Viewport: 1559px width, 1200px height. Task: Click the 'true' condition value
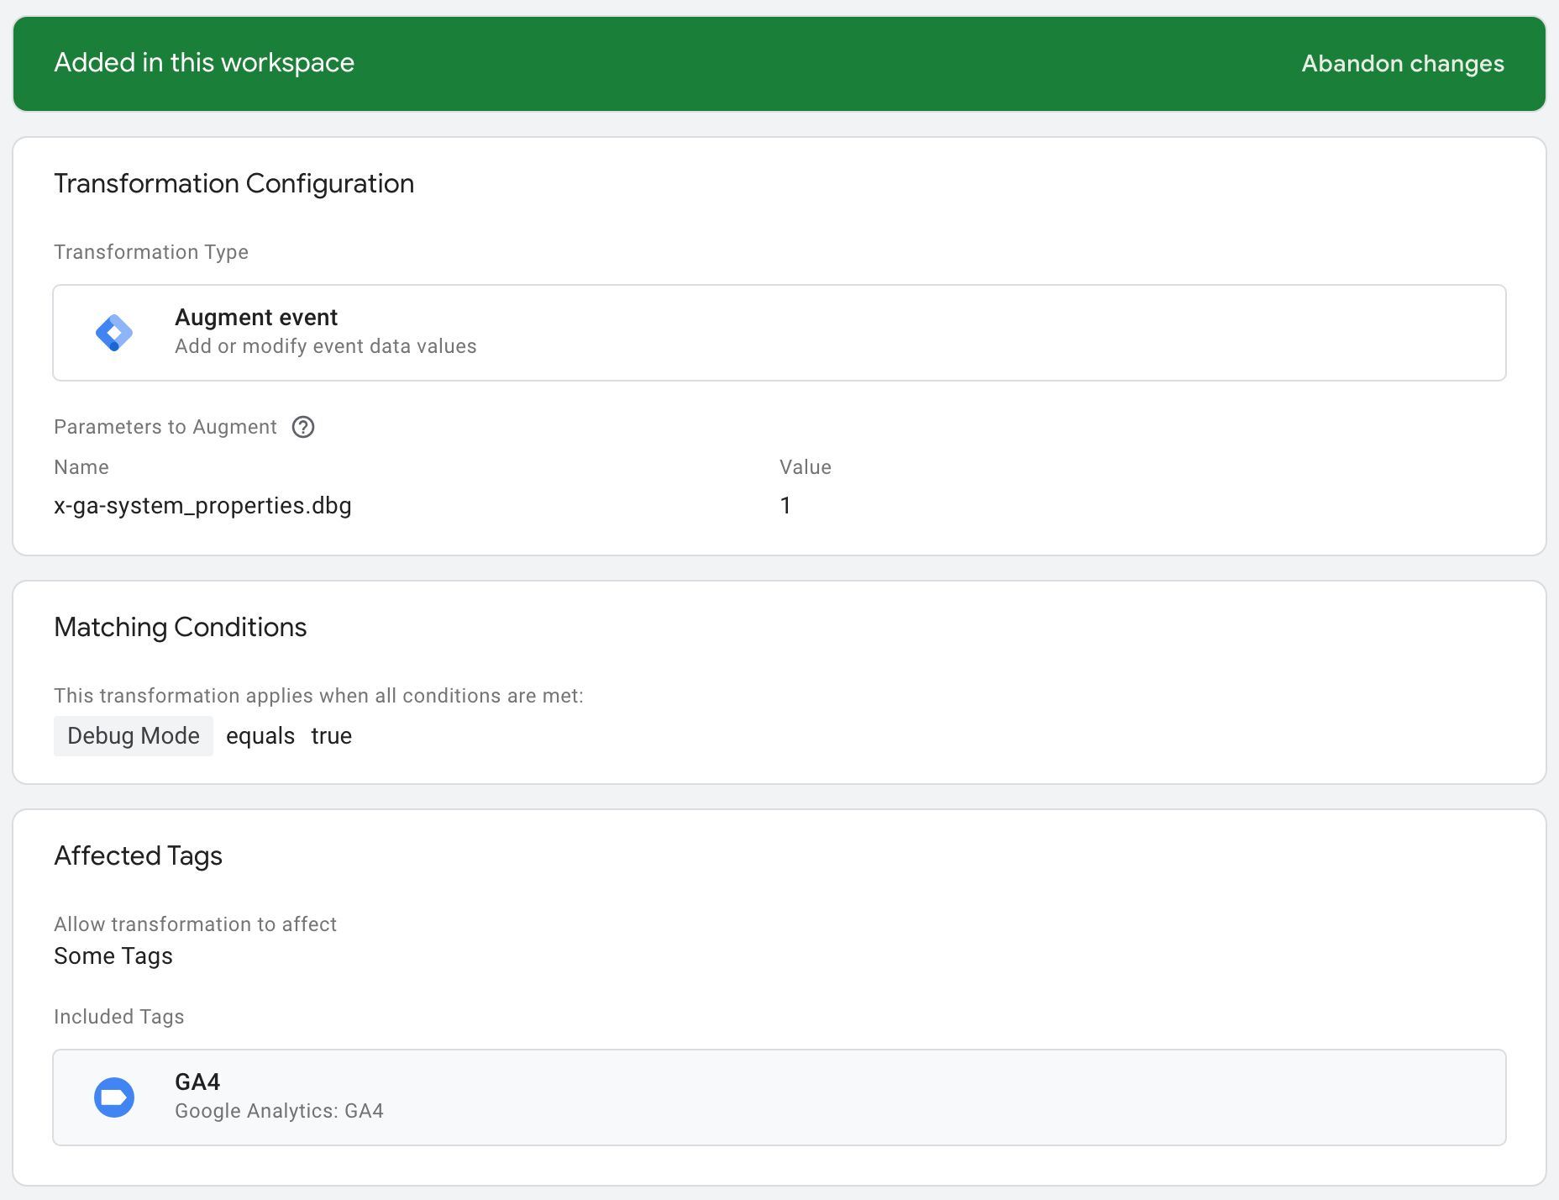[332, 736]
